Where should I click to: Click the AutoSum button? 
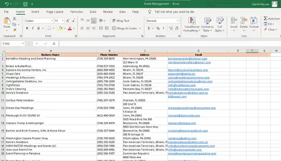[x=272, y=18]
